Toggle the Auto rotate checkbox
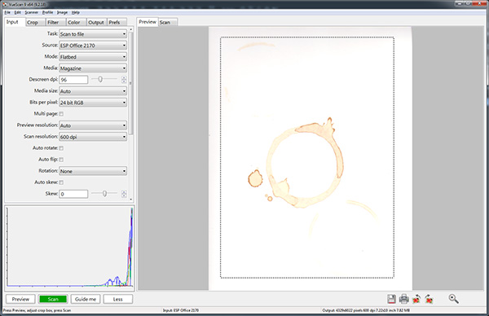 [x=61, y=148]
